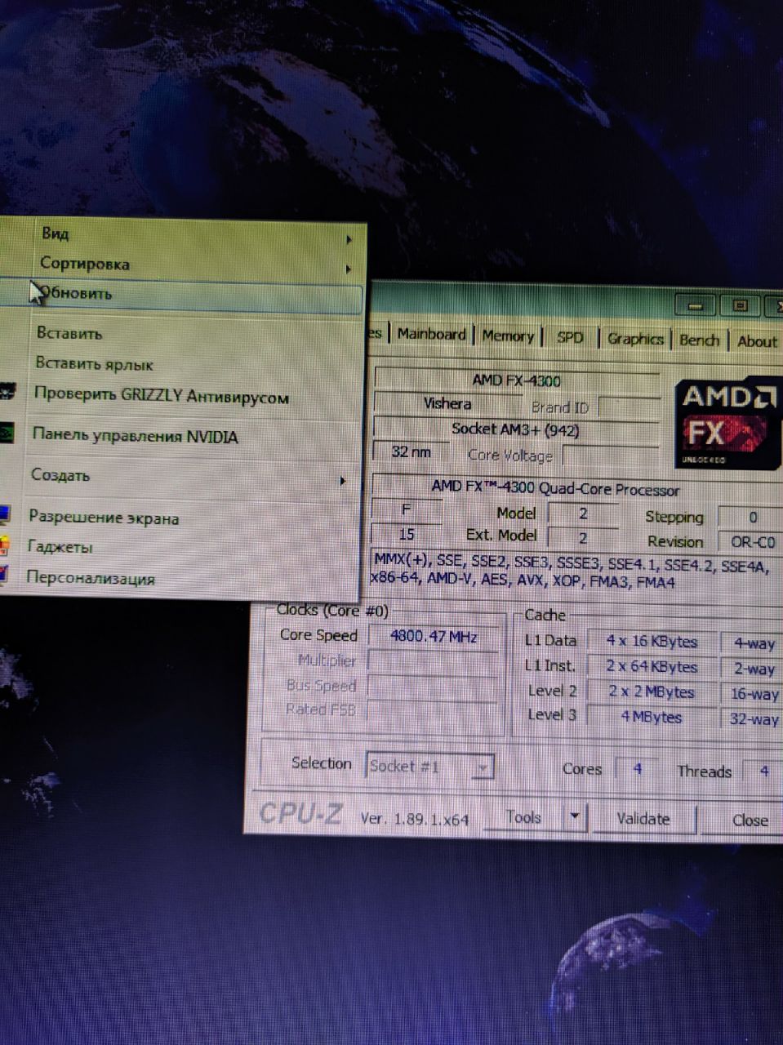Click the Ext. Family value 15 field
783x1045 pixels.
click(406, 534)
